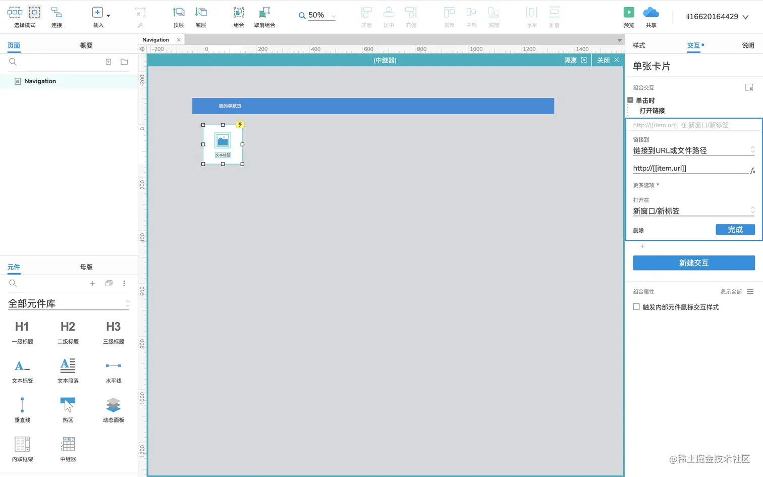Select the Navigation page in tree
Image resolution: width=763 pixels, height=477 pixels.
click(69, 81)
